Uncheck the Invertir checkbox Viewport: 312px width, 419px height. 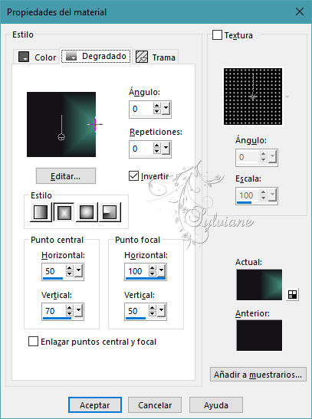click(x=133, y=176)
